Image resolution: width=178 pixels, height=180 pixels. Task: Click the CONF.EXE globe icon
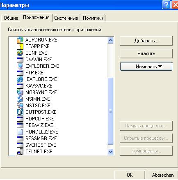tap(20, 53)
